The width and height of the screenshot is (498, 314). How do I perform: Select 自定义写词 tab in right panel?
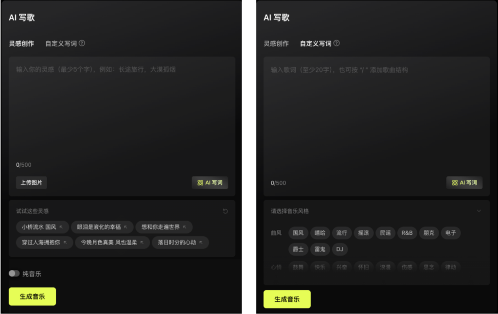(x=316, y=43)
